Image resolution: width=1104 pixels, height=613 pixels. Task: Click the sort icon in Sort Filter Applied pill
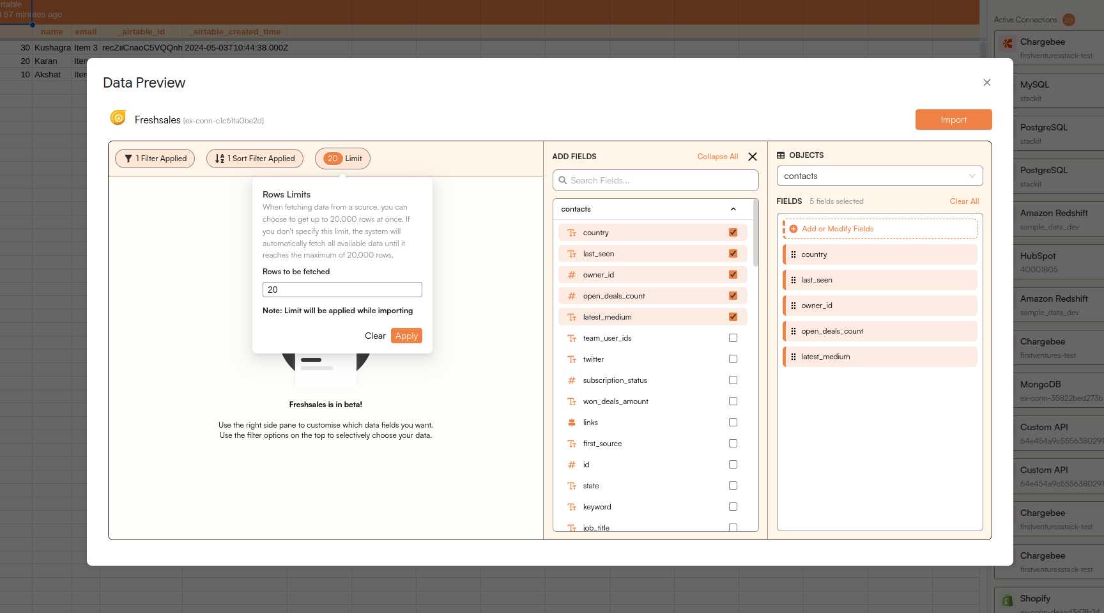[x=220, y=159]
